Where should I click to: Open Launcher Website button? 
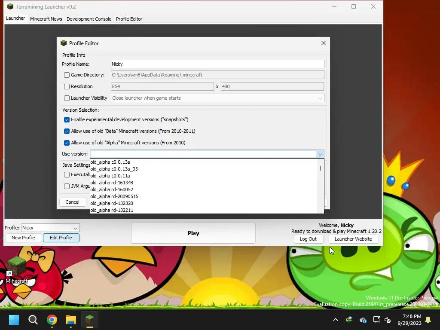point(353,239)
